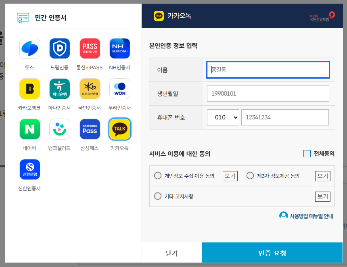The image size is (347, 267).
Task: Click the 토스 label text
Action: [29, 67]
